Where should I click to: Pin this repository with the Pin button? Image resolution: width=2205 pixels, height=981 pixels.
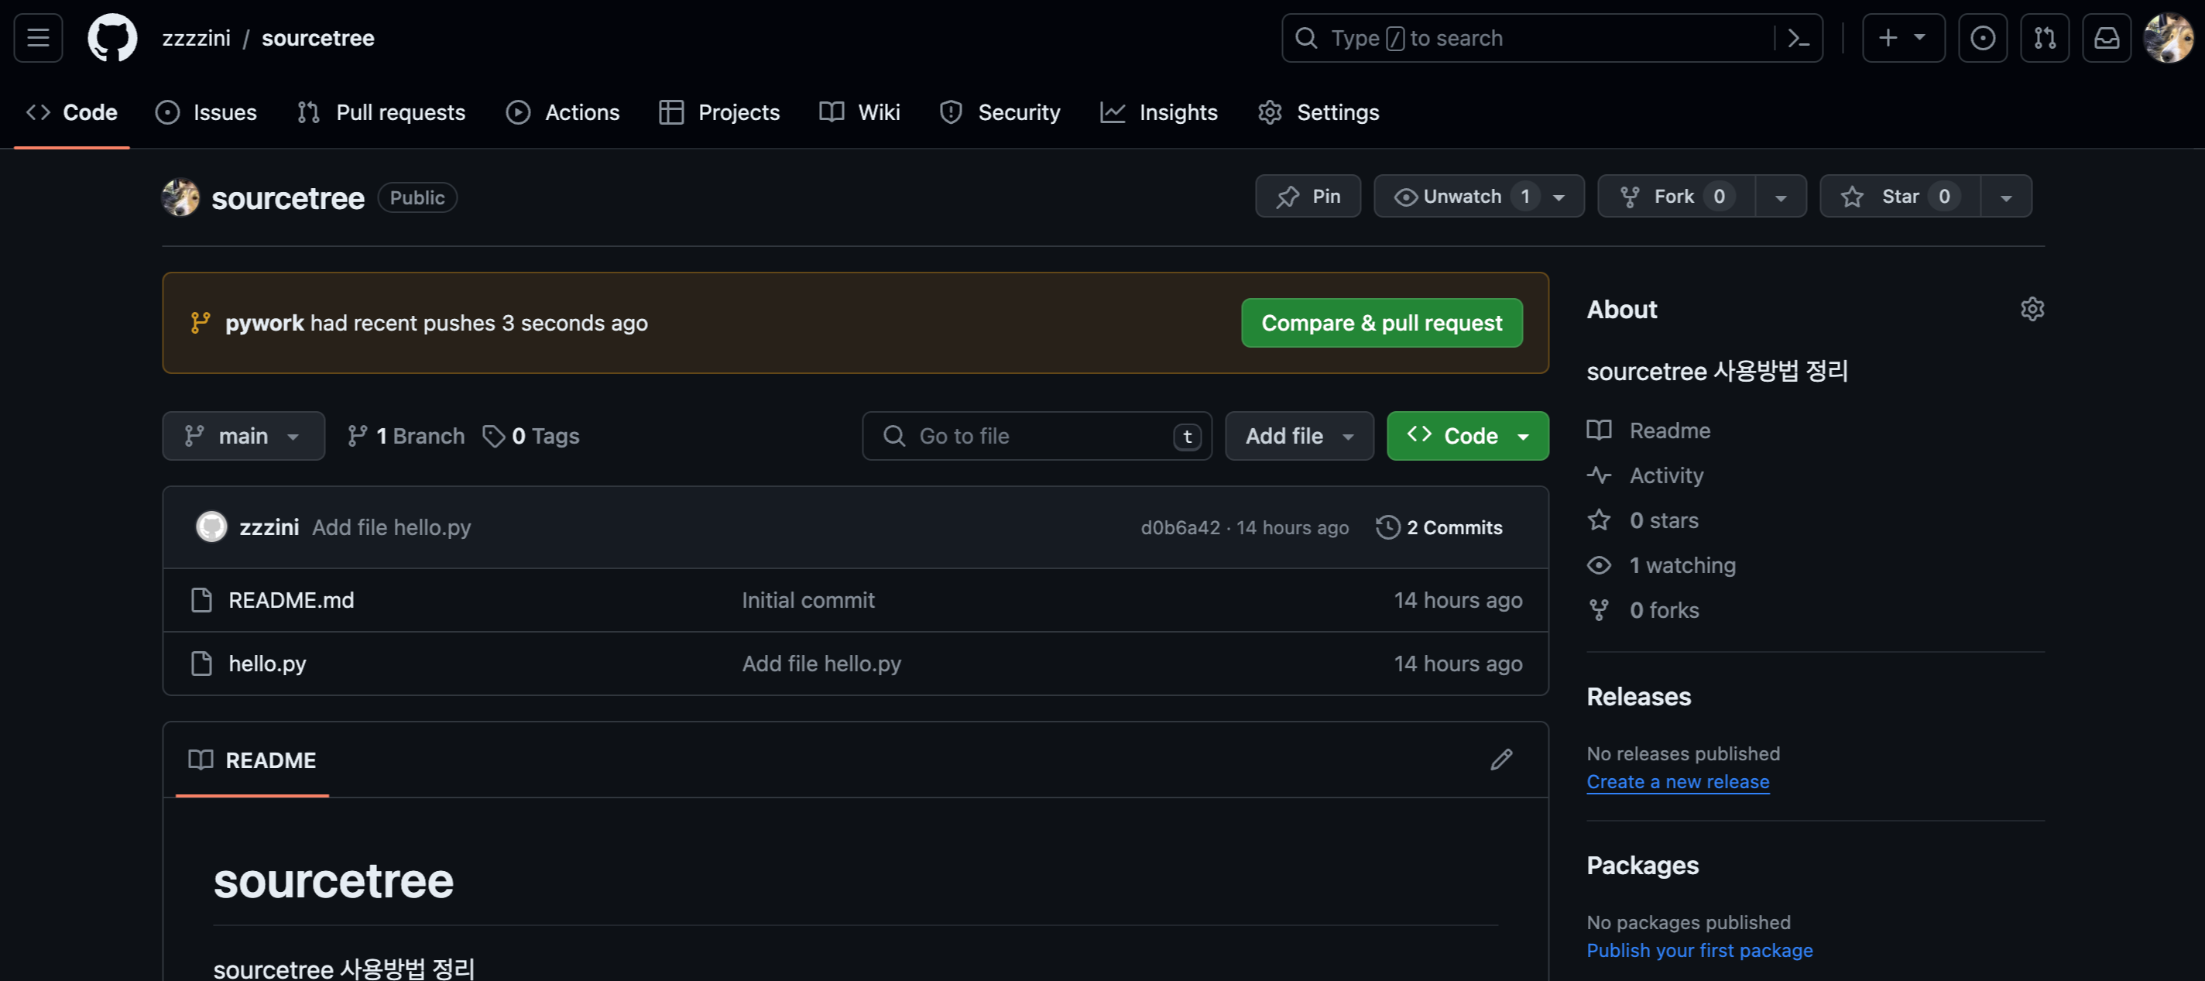pyautogui.click(x=1308, y=196)
